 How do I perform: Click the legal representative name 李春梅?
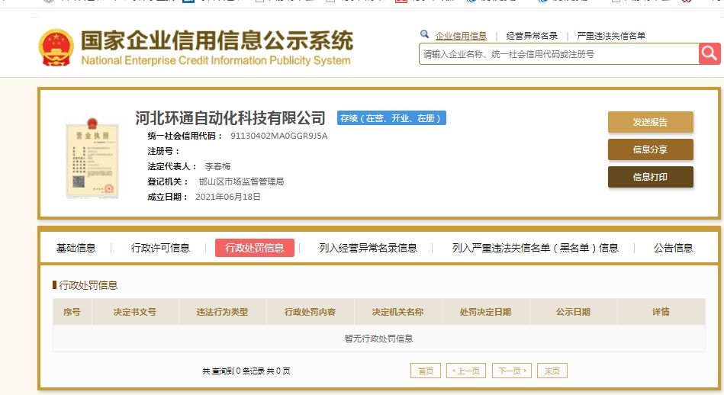click(217, 166)
